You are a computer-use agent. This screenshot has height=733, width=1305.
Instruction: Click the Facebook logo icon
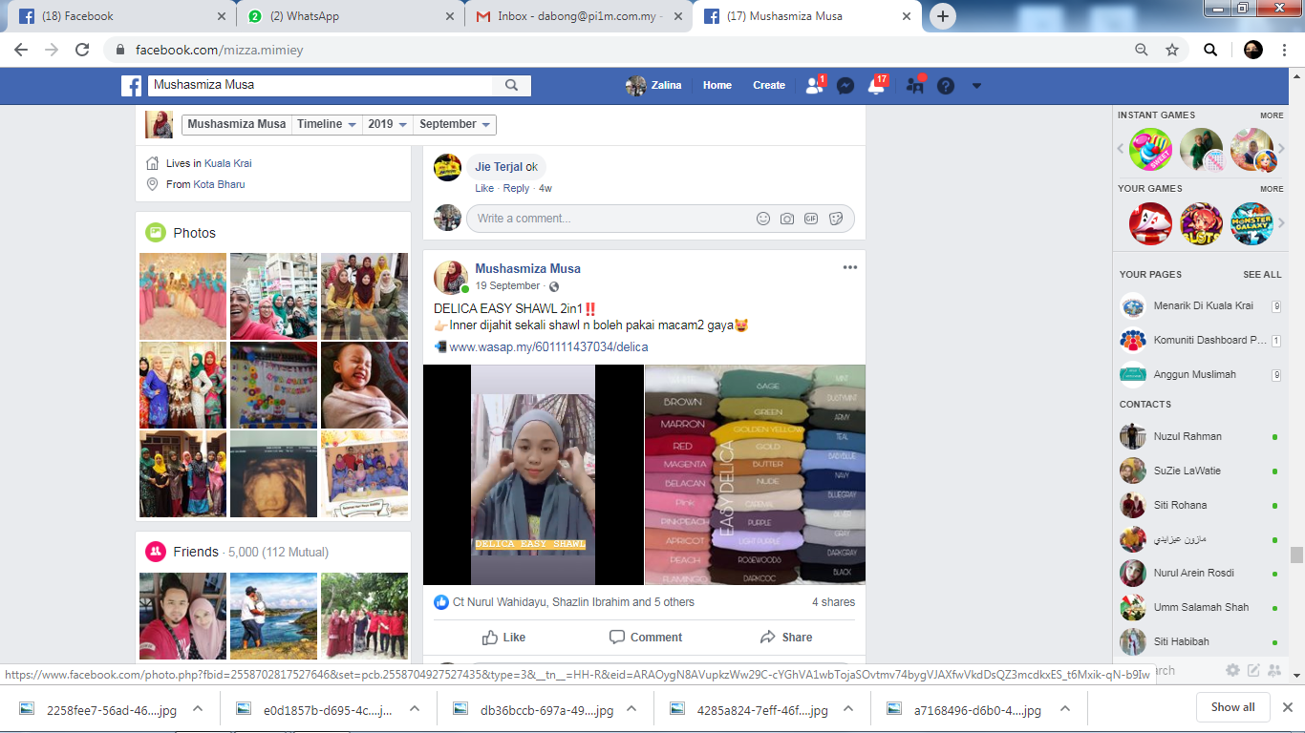coord(132,85)
